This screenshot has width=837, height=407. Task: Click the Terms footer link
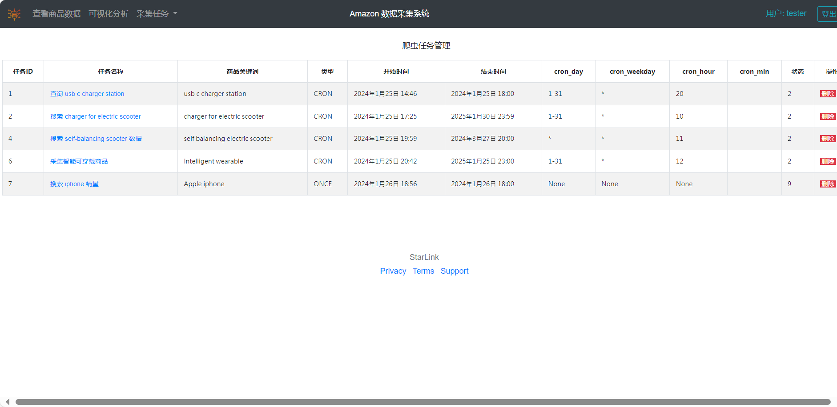(423, 271)
